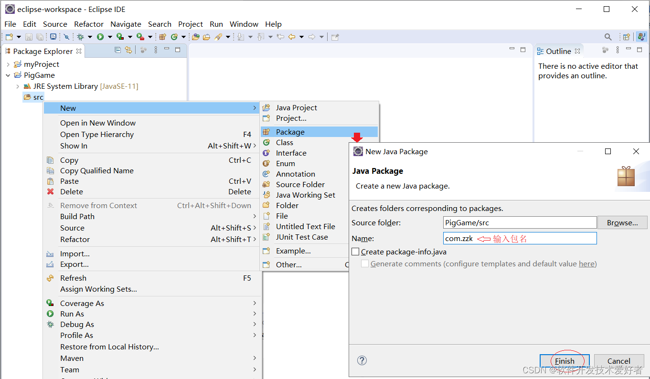Click the yellow Back navigation arrow
This screenshot has height=379, width=650.
coord(292,37)
